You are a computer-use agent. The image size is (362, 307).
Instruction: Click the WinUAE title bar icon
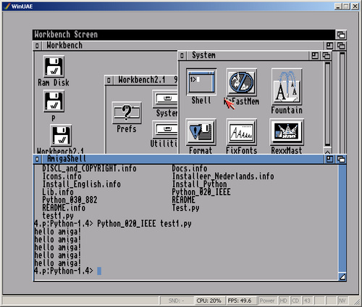[7, 7]
